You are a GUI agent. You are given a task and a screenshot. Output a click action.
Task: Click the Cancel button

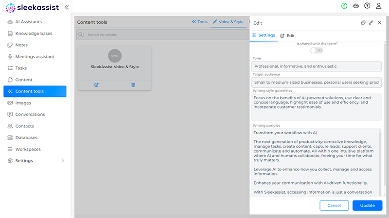tap(334, 205)
